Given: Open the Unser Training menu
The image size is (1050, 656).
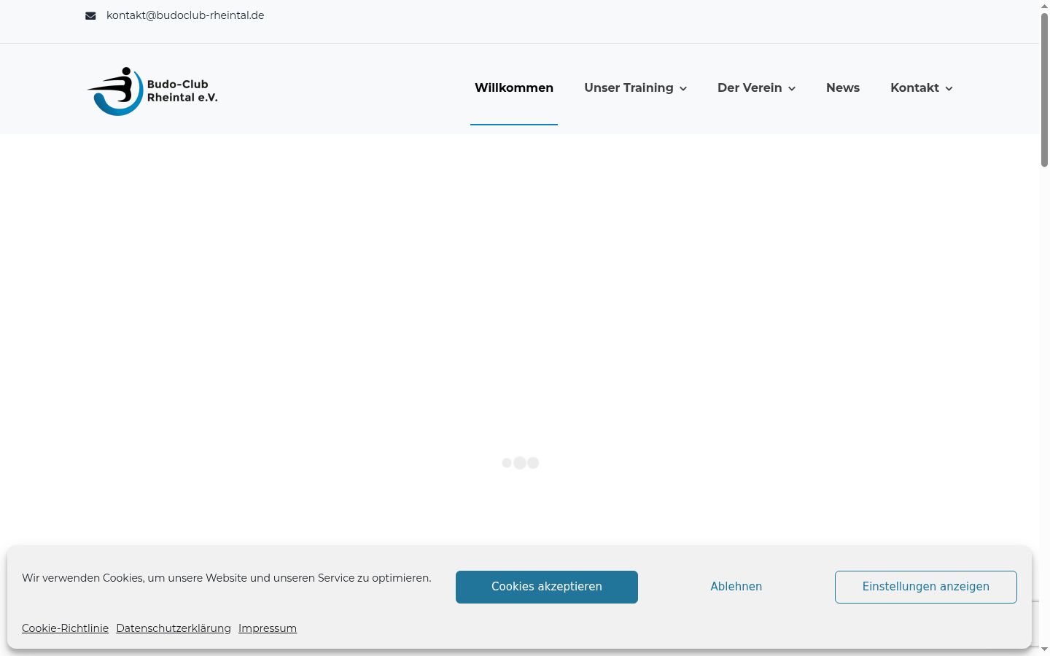Looking at the screenshot, I should tap(629, 87).
